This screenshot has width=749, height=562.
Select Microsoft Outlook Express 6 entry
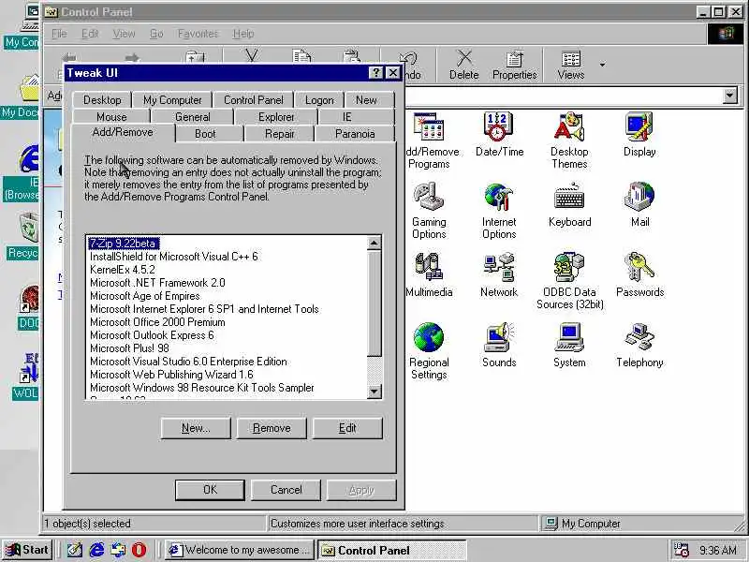pyautogui.click(x=152, y=335)
